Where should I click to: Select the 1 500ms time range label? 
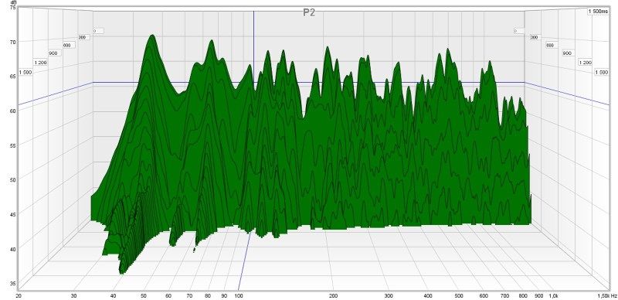pyautogui.click(x=598, y=12)
